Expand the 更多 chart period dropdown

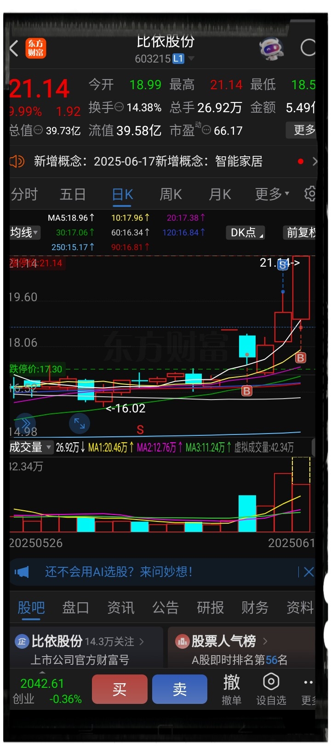(x=272, y=194)
